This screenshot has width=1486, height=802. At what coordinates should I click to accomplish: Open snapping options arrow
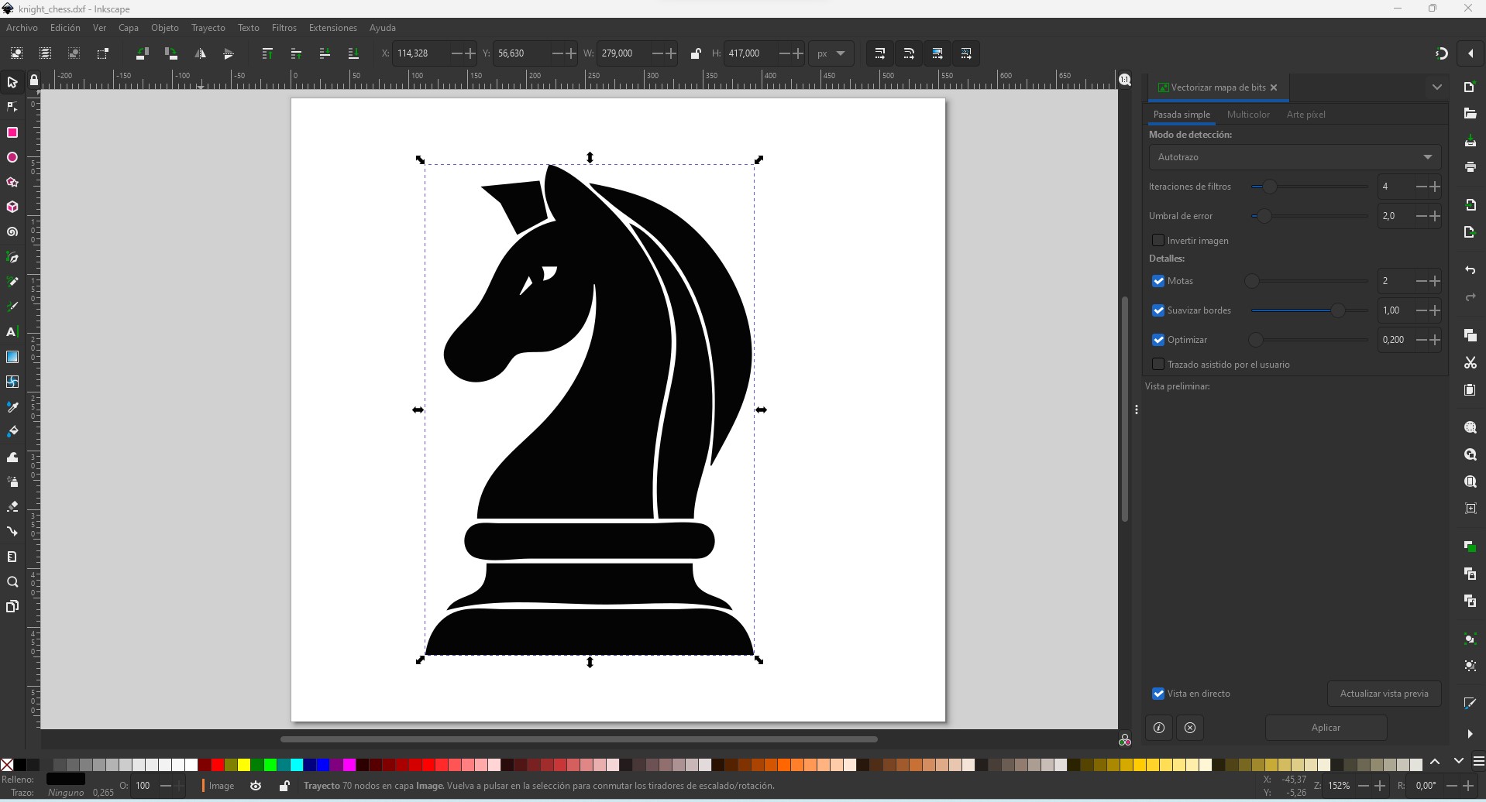(1471, 53)
